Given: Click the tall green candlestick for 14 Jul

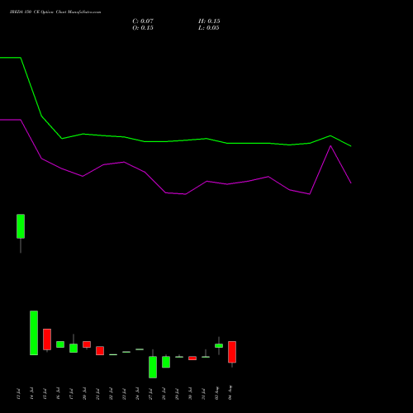Looking at the screenshot, I should pyautogui.click(x=34, y=333).
